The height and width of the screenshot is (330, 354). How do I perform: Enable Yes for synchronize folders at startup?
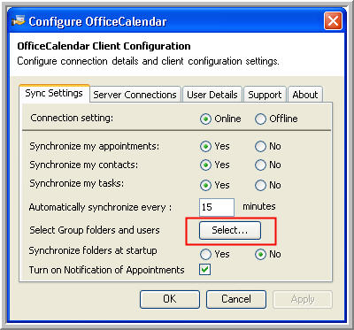[x=205, y=254]
